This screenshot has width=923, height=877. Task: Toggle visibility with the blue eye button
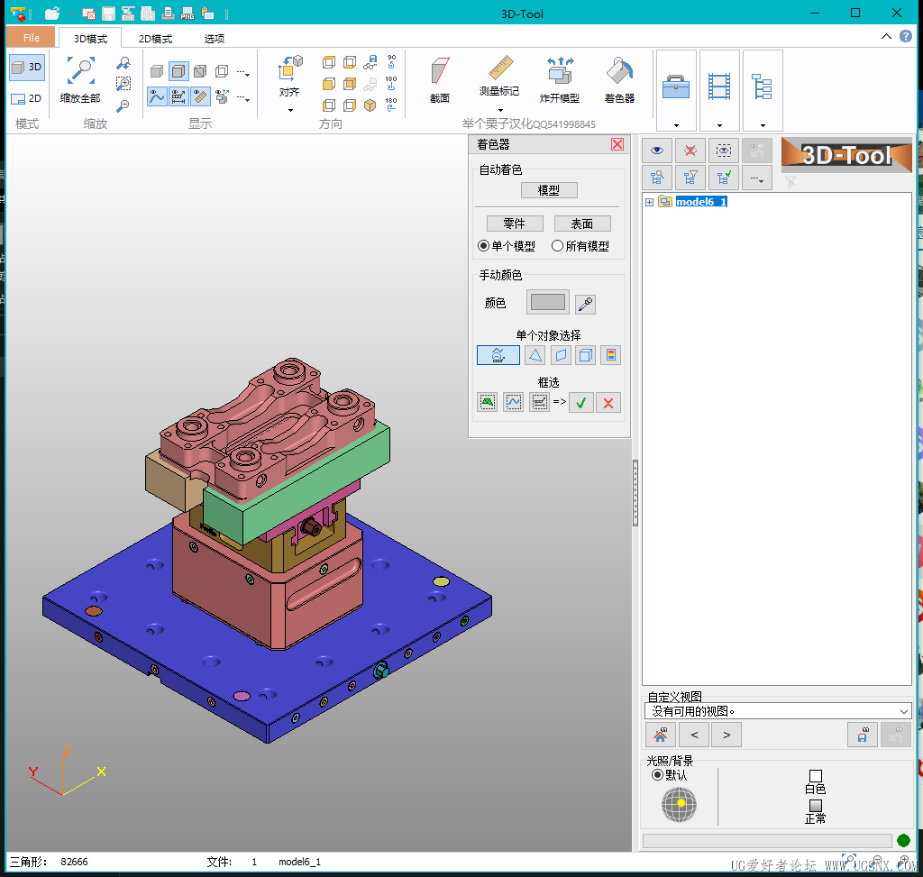[x=657, y=151]
